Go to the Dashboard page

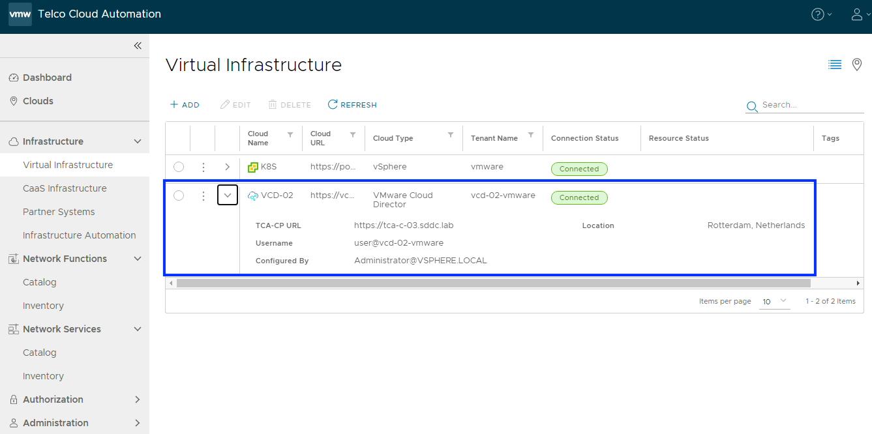click(47, 78)
